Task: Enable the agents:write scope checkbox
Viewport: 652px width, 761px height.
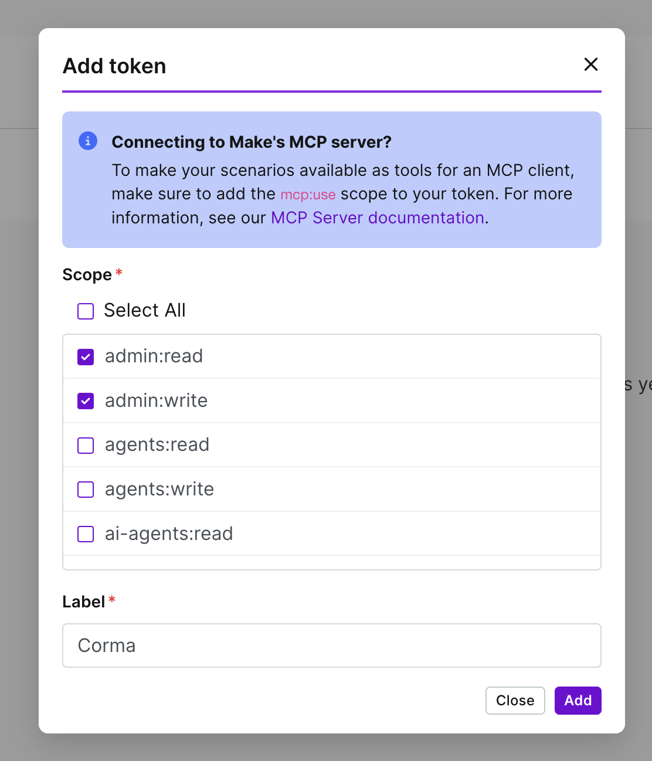Action: point(86,490)
